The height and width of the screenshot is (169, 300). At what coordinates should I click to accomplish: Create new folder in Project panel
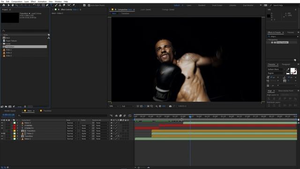[6, 107]
